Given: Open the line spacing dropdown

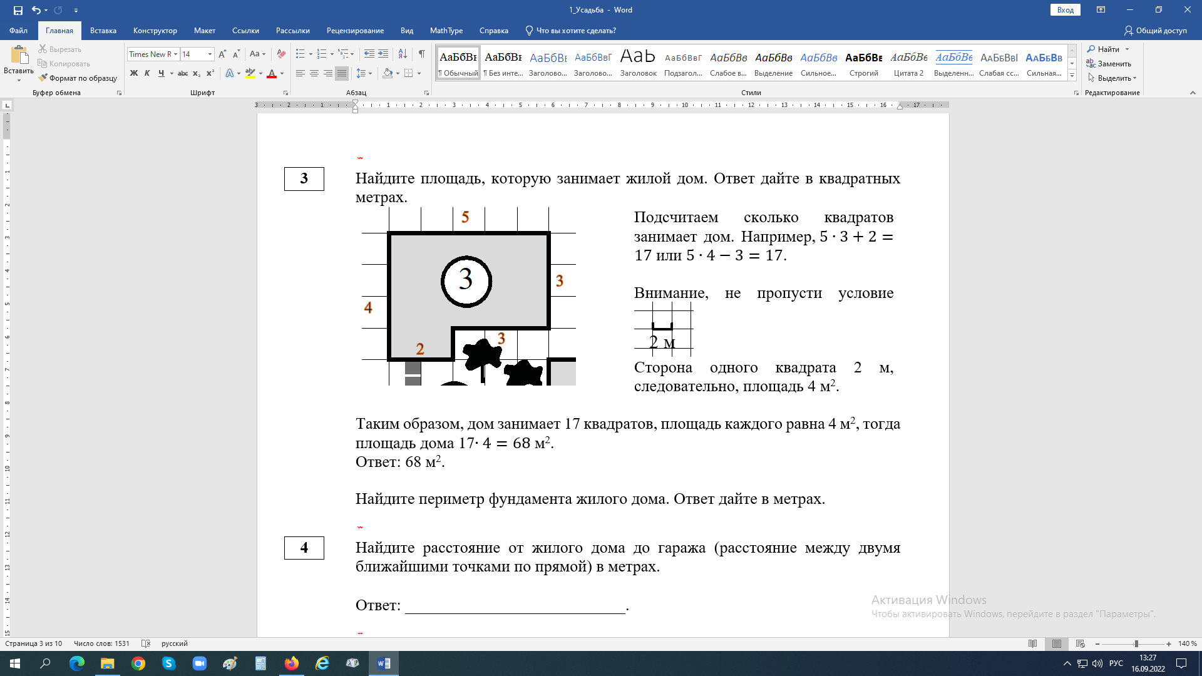Looking at the screenshot, I should point(364,73).
